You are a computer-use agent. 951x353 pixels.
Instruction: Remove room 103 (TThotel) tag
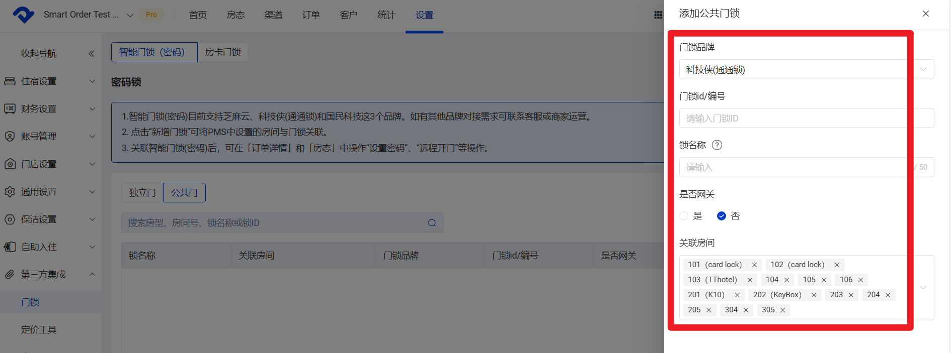(x=750, y=280)
